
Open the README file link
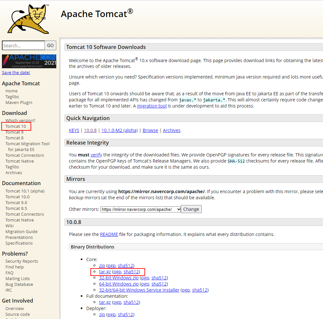(x=109, y=234)
